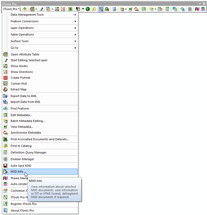
Task: Click the green diamond with blue list toolbar icon
Action: [182, 9]
